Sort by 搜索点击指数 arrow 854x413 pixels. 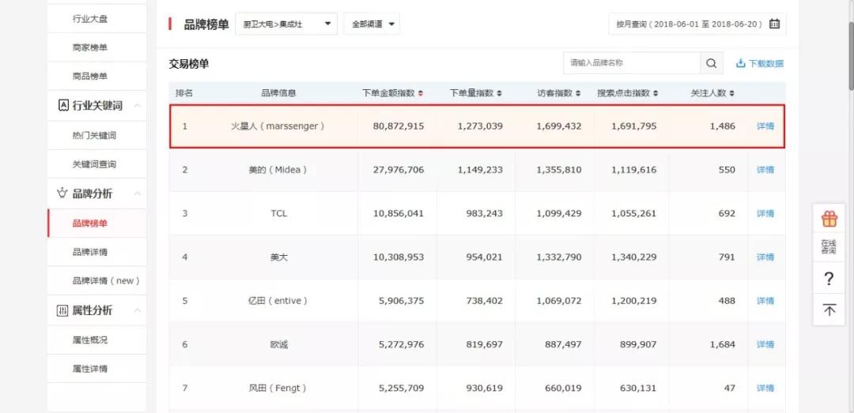tap(656, 94)
